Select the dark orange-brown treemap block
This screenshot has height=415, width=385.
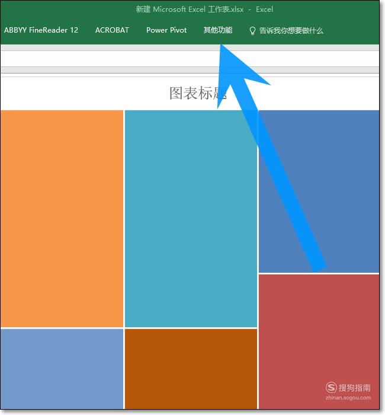[191, 369]
